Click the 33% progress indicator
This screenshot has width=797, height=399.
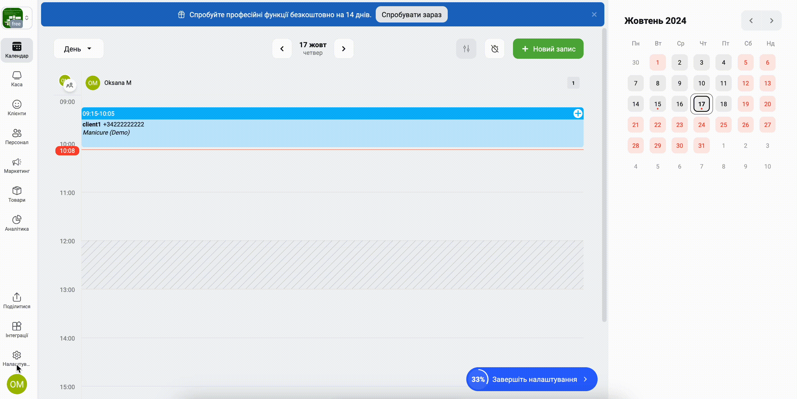(x=478, y=379)
